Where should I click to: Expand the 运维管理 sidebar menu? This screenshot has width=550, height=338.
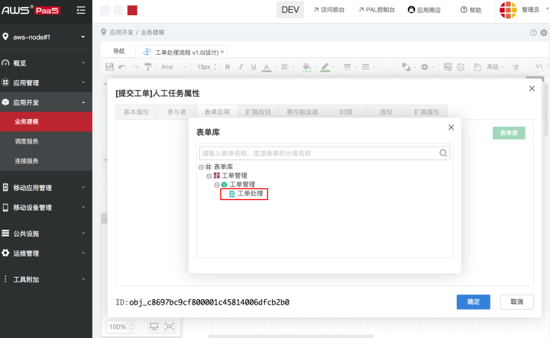point(44,253)
